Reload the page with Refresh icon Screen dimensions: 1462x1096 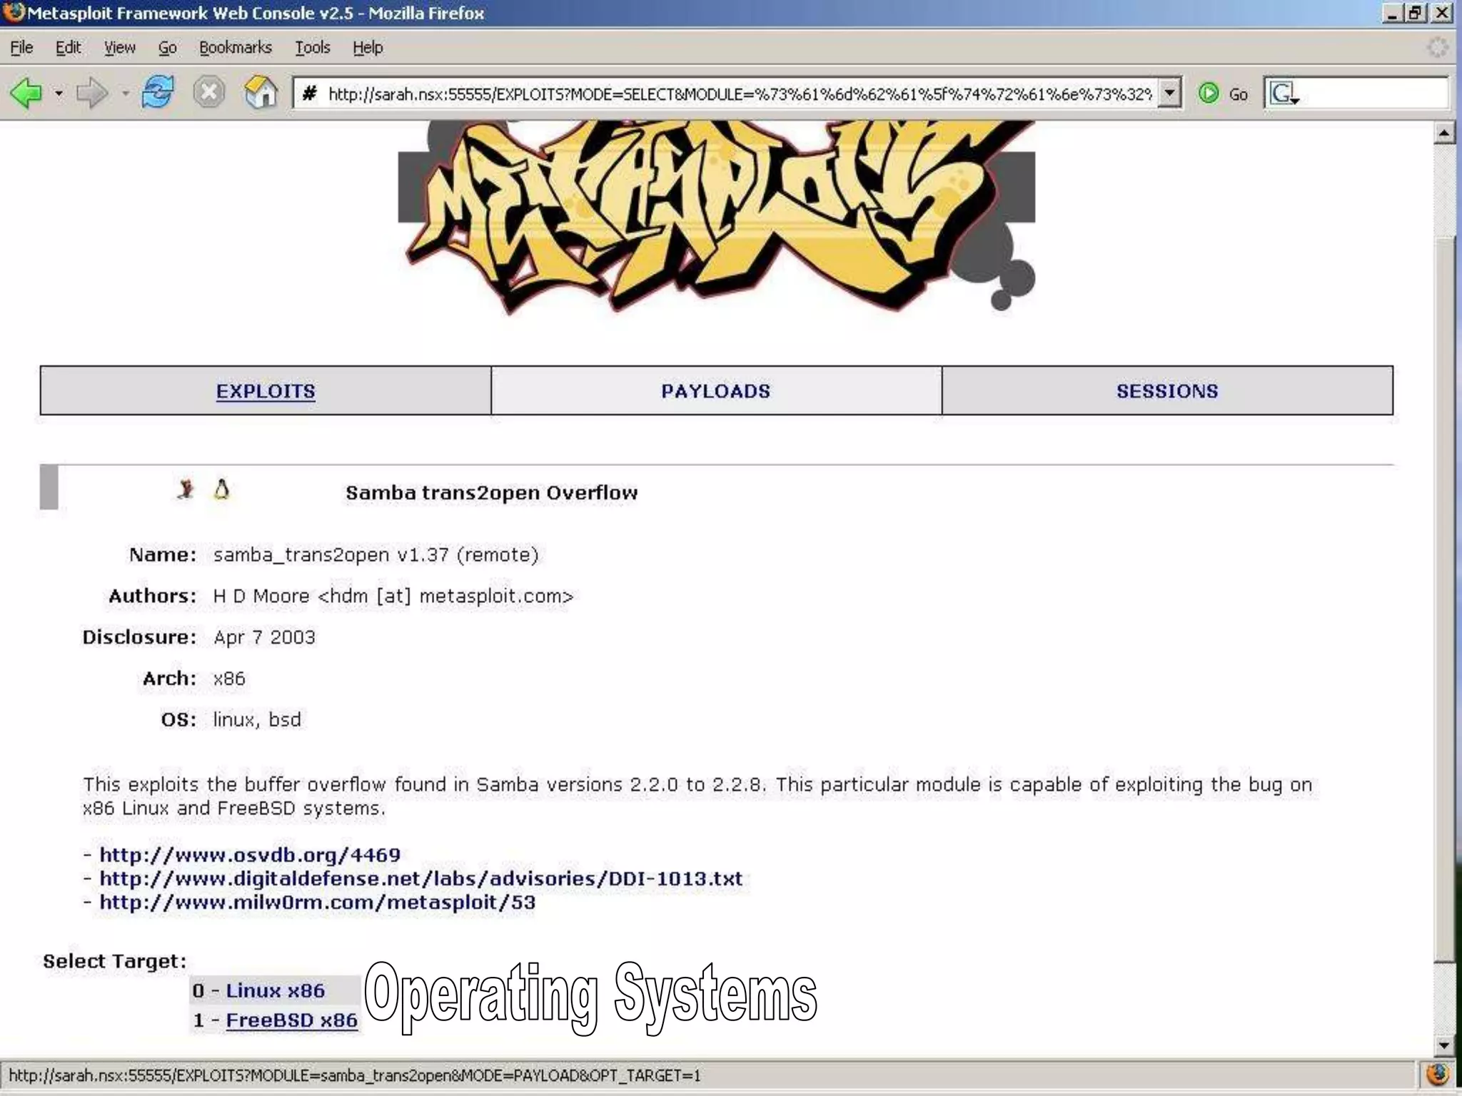[x=158, y=93]
